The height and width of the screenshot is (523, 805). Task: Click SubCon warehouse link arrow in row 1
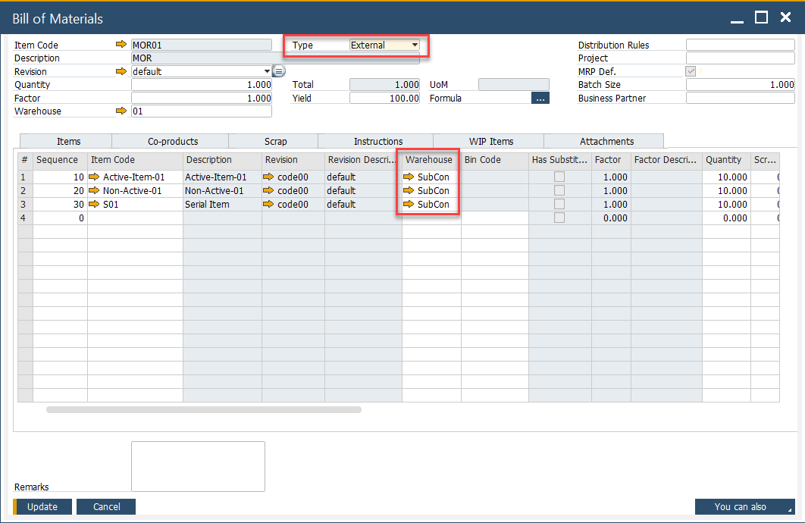[409, 177]
